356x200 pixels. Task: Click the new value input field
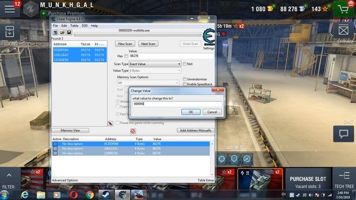tap(177, 104)
